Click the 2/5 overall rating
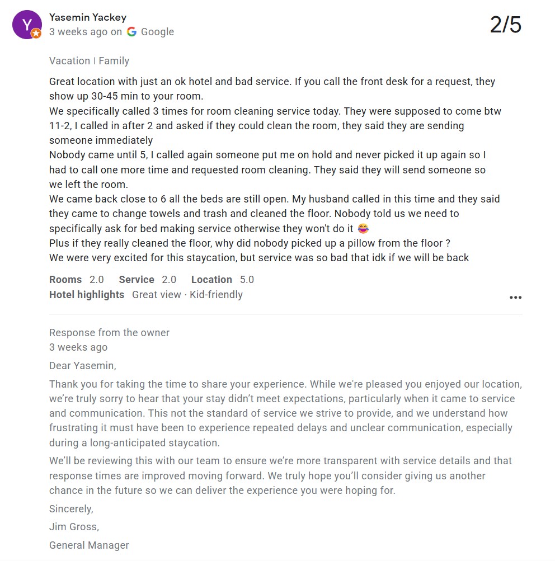Screen dimensions: 555x561 [x=505, y=25]
